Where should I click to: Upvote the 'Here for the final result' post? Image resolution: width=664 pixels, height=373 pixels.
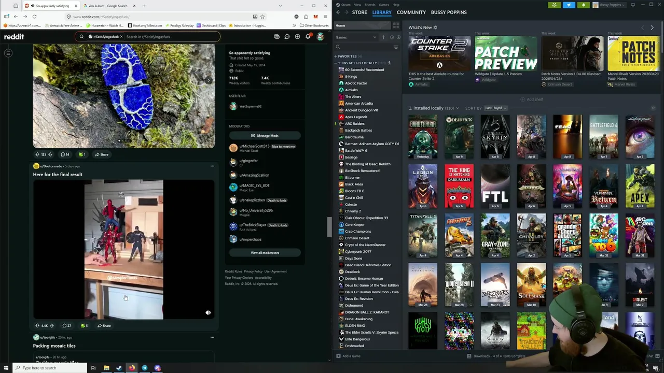pyautogui.click(x=37, y=326)
